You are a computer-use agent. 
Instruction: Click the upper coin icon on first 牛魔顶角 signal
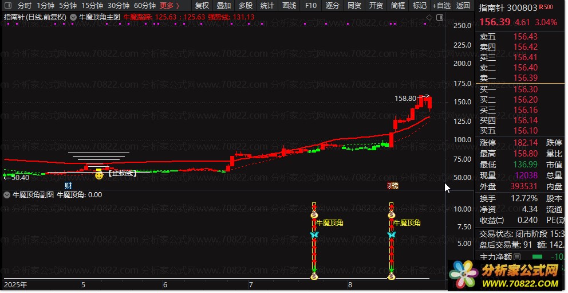(x=314, y=215)
